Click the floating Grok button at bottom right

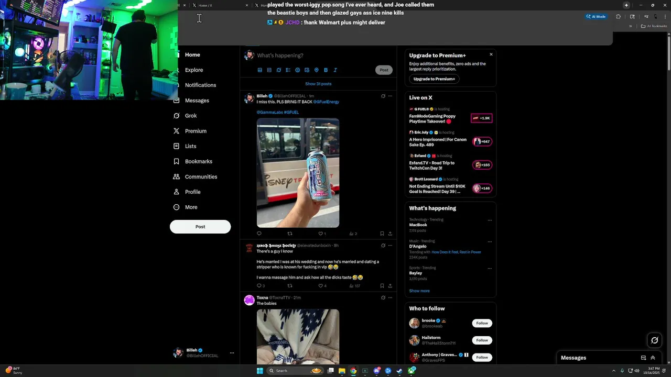pos(655,340)
